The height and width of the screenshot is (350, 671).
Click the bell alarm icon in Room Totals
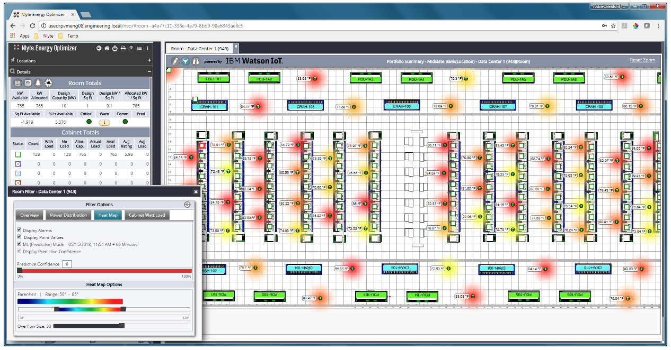(x=38, y=83)
